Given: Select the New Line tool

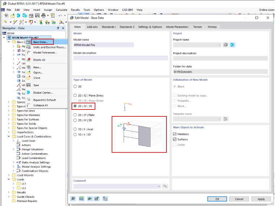Looking at the screenshot, I should (15, 22).
